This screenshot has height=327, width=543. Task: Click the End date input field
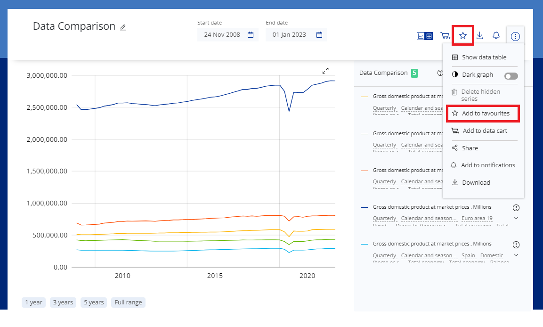(289, 35)
